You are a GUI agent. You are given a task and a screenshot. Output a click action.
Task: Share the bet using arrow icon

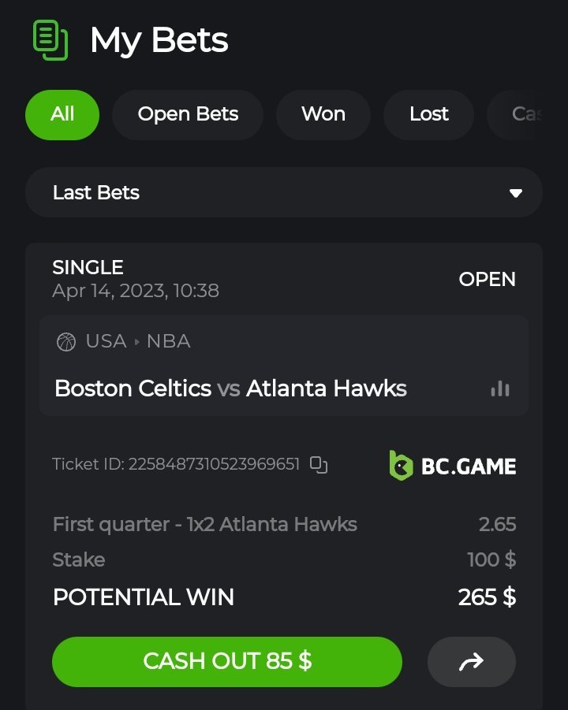pos(471,662)
